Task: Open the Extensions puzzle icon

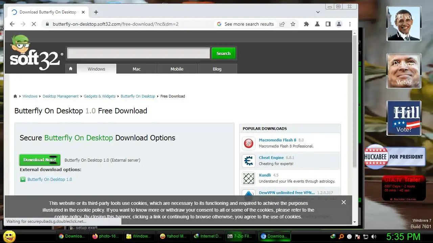Action: coord(306,24)
